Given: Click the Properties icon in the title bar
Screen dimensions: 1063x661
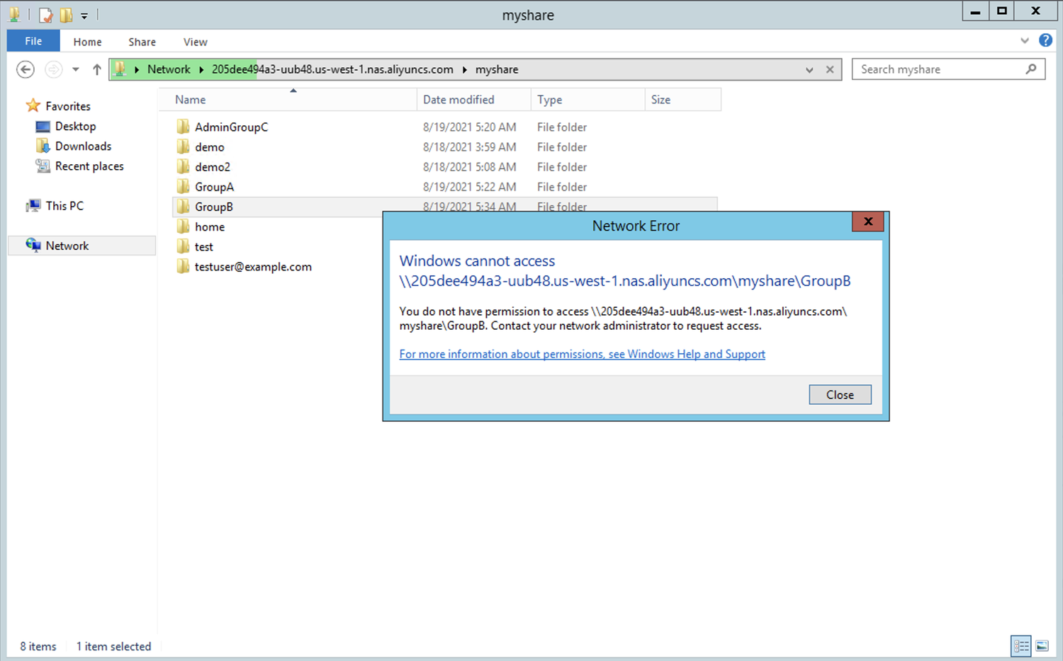Looking at the screenshot, I should tap(46, 15).
